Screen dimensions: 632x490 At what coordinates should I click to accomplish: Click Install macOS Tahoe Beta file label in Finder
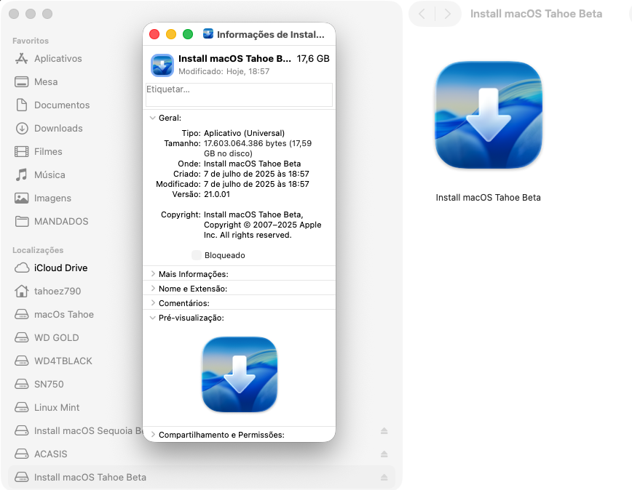(x=488, y=198)
